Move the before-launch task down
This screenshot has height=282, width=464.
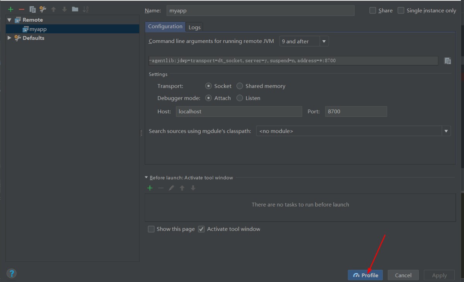tap(193, 188)
